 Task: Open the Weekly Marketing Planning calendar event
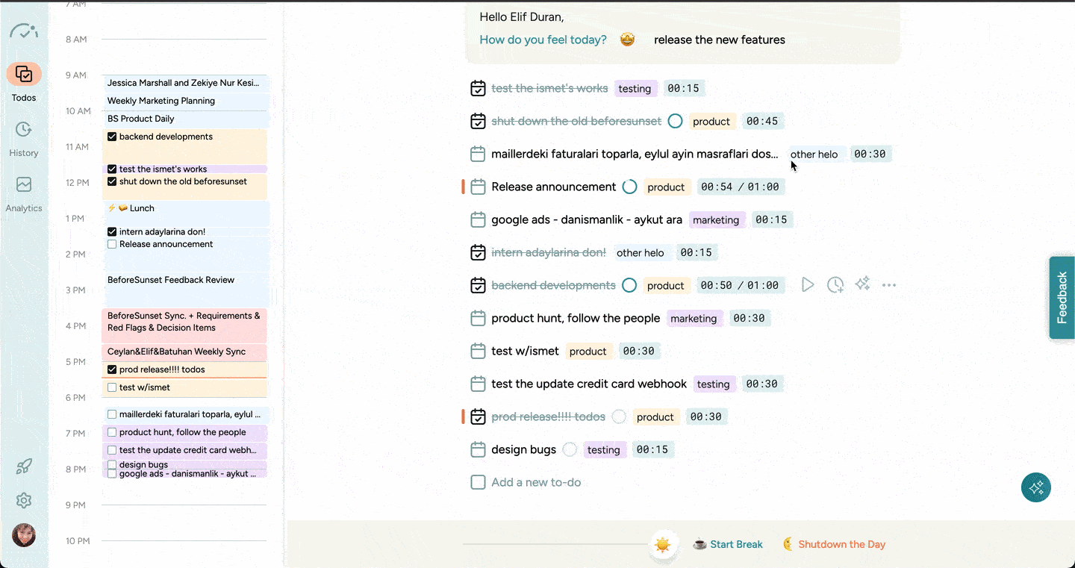(186, 101)
